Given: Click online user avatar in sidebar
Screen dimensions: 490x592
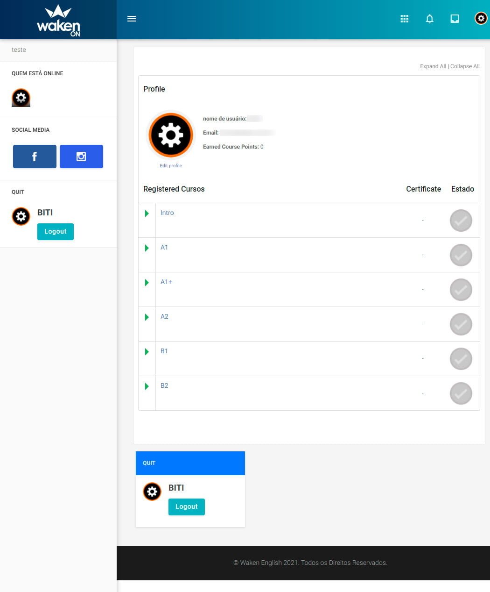Looking at the screenshot, I should pyautogui.click(x=21, y=98).
